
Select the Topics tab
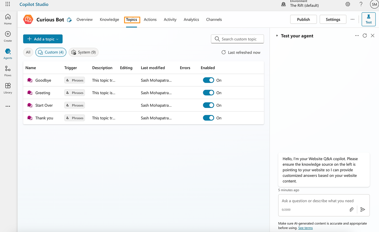tap(131, 20)
